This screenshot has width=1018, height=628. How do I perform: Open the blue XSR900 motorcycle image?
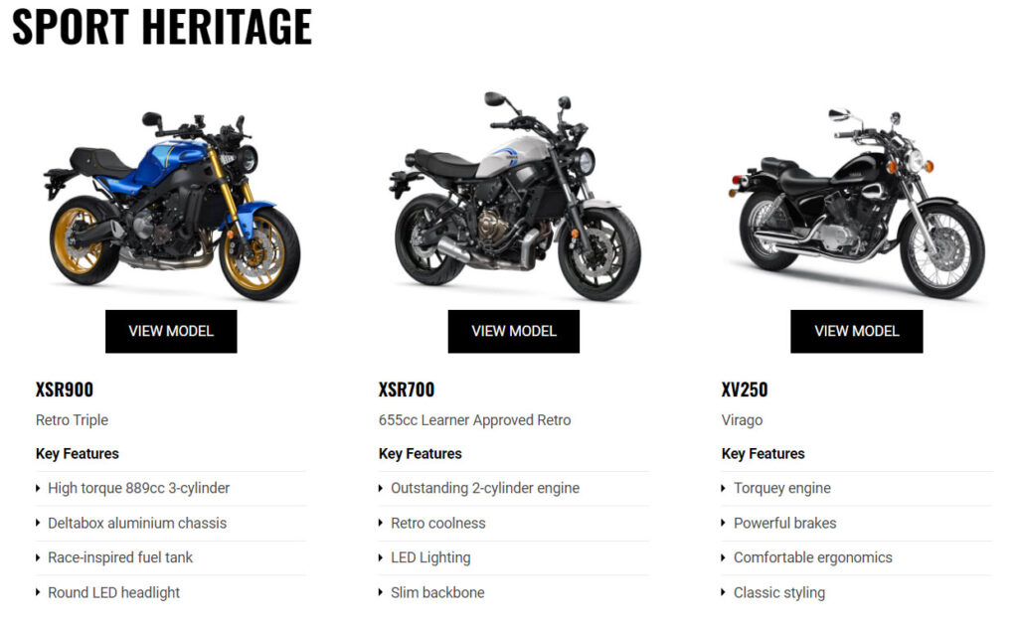click(x=172, y=205)
